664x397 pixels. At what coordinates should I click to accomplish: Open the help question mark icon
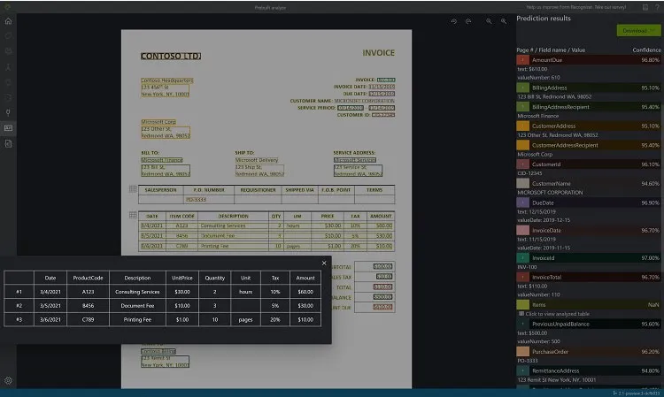pos(657,7)
